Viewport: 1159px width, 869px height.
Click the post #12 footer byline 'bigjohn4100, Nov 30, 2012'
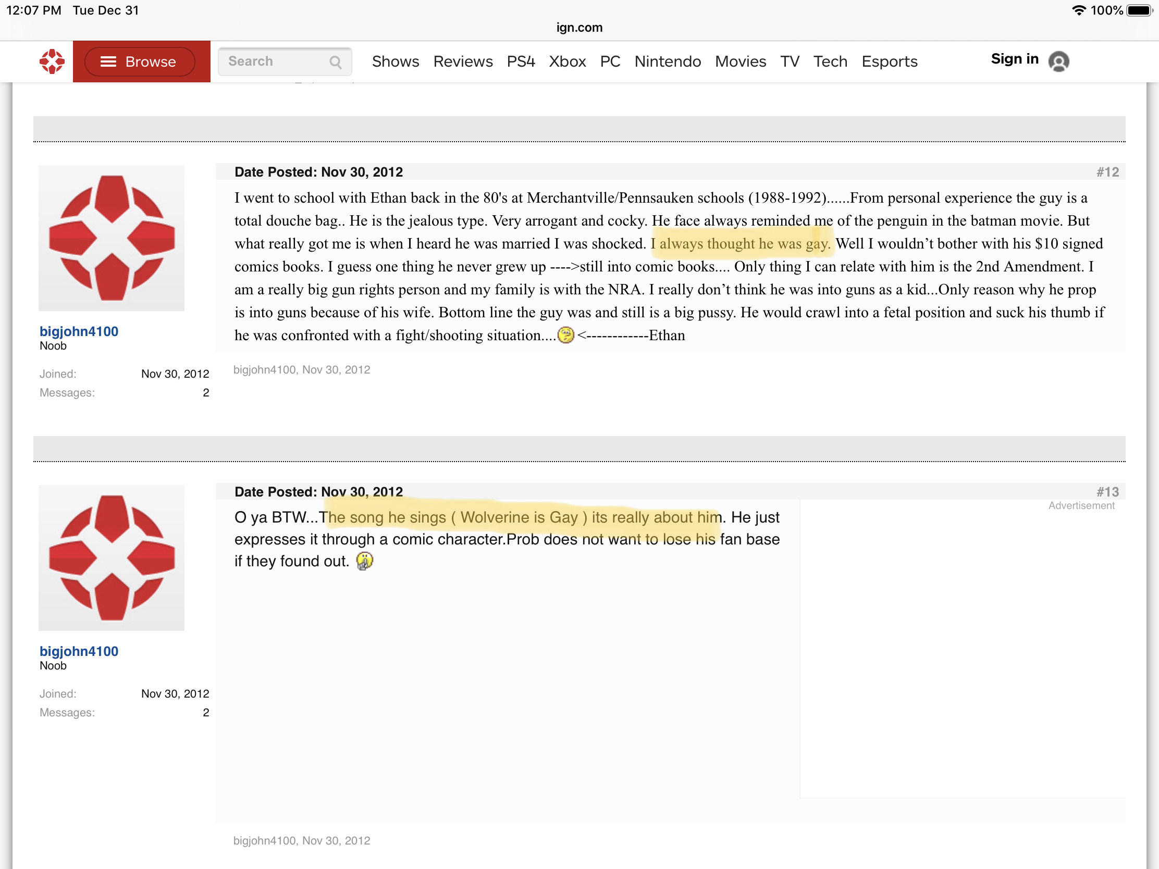302,370
